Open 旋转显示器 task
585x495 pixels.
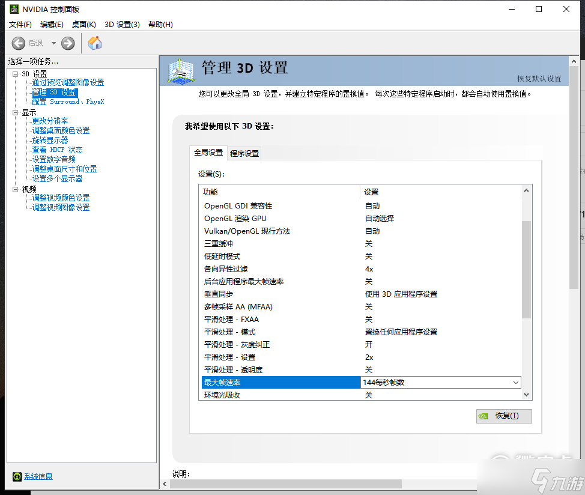coord(50,140)
